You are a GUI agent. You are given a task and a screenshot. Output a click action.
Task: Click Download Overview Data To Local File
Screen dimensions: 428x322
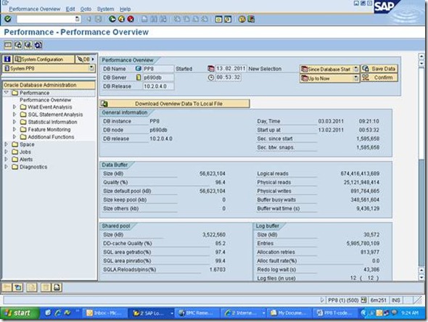coord(175,104)
